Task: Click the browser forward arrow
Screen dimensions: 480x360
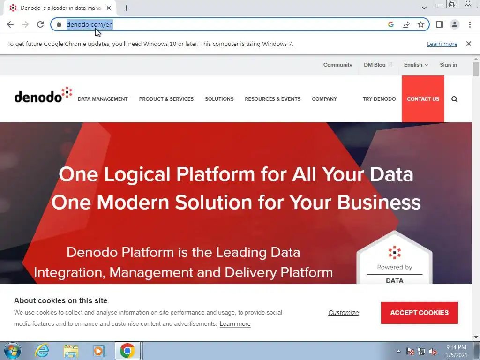Action: click(x=25, y=24)
